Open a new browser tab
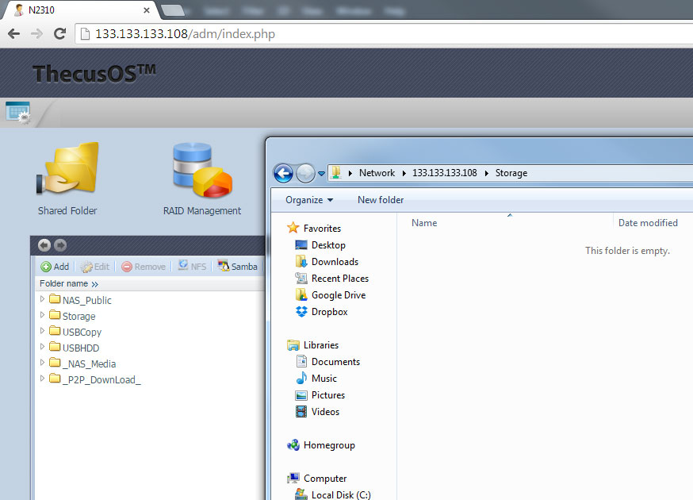The height and width of the screenshot is (500, 693). point(173,10)
